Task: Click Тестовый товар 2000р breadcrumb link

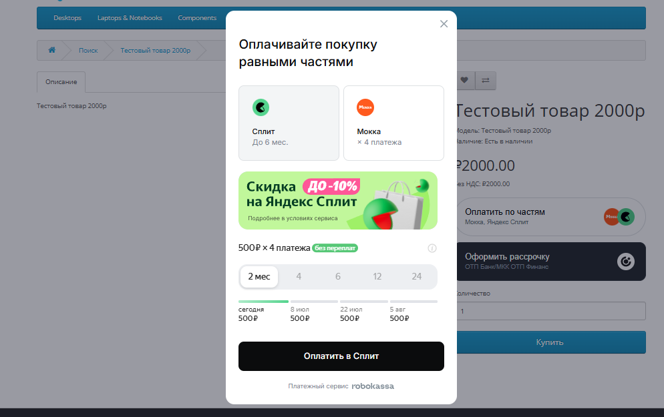Action: tap(156, 50)
